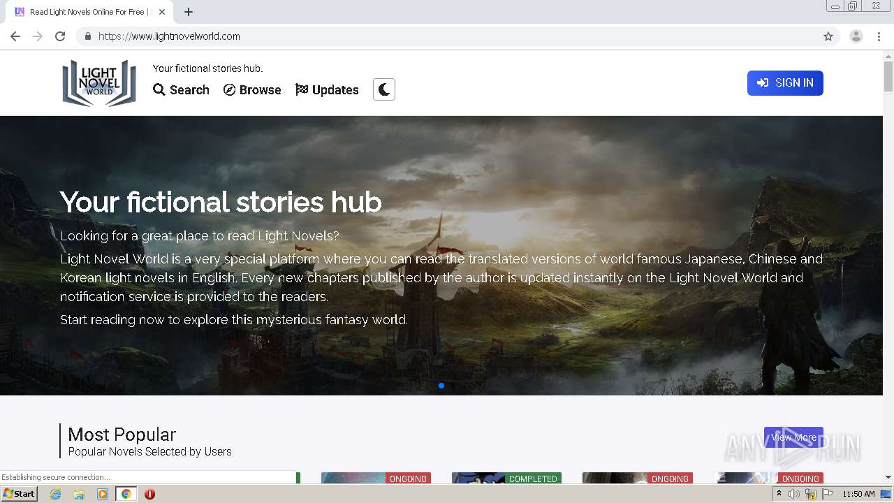Open the Browse menu item

coord(252,90)
